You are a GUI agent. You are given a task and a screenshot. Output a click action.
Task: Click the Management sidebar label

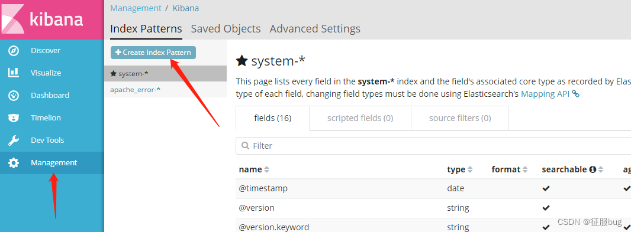(54, 163)
